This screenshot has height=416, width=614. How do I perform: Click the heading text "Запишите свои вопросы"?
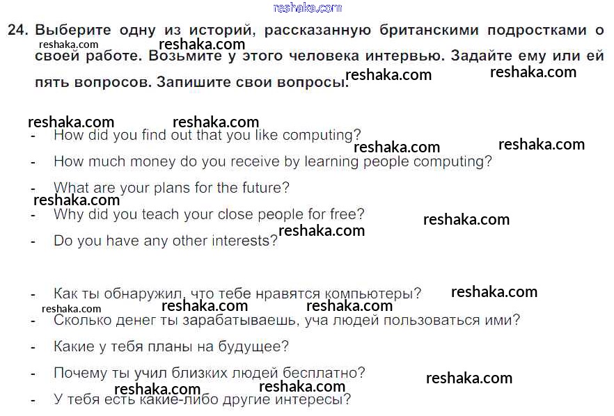coord(251,81)
